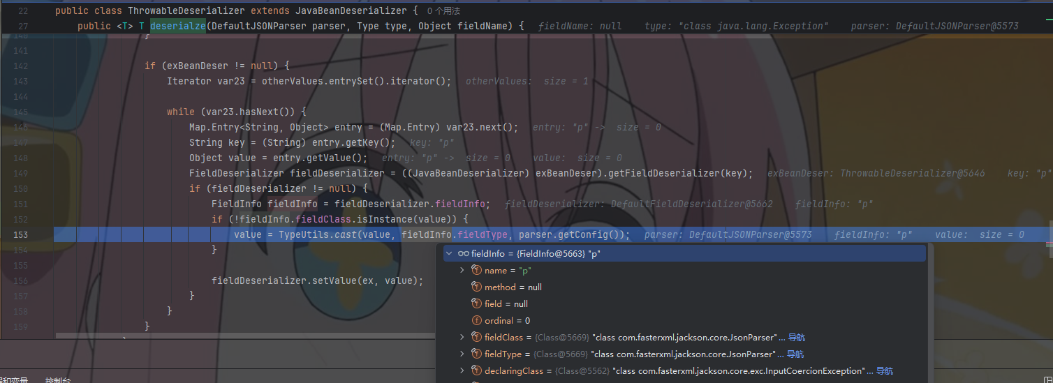This screenshot has height=383, width=1053.
Task: Click the field icon next to fieldType
Action: click(477, 354)
